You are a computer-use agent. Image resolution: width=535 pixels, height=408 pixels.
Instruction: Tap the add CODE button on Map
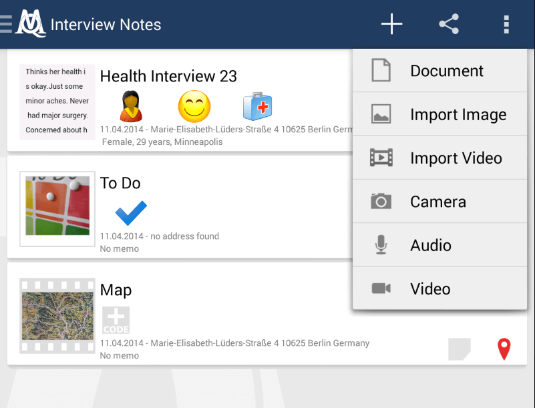116,320
